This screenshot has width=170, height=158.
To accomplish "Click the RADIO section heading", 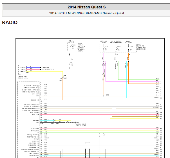I will pyautogui.click(x=10, y=22).
